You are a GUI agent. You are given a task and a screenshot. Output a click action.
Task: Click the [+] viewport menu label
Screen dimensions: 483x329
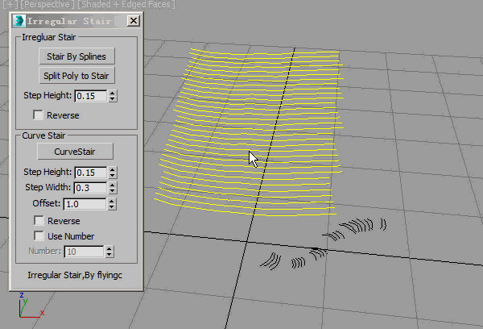coord(10,4)
